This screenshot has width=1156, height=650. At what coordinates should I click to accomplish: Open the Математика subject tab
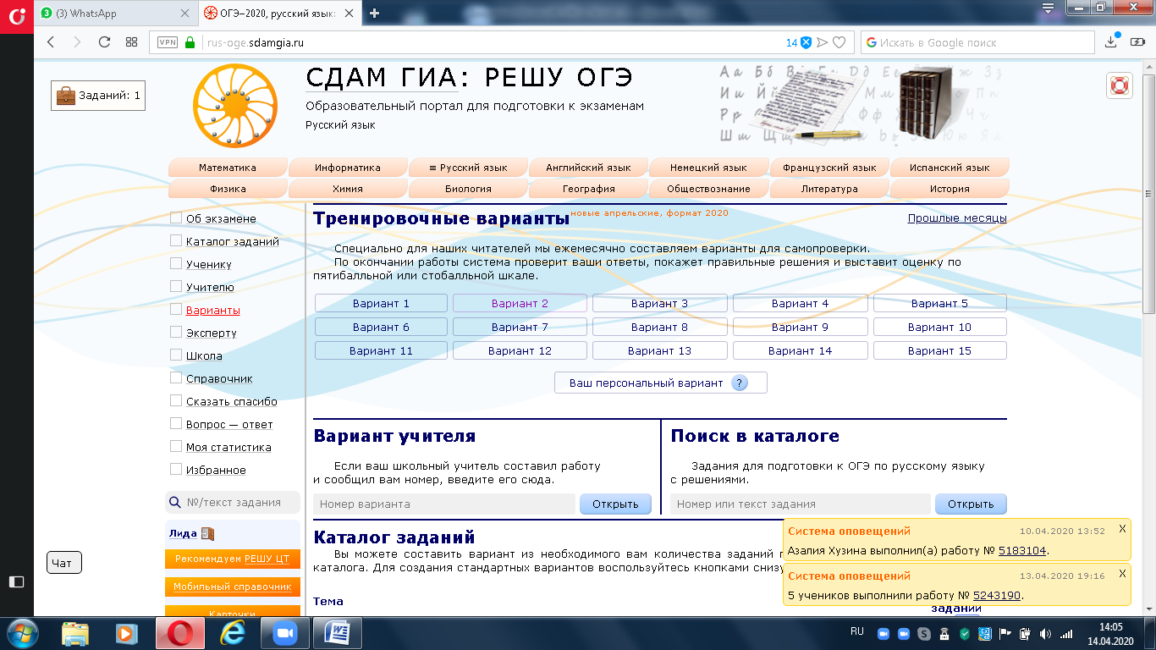point(227,168)
